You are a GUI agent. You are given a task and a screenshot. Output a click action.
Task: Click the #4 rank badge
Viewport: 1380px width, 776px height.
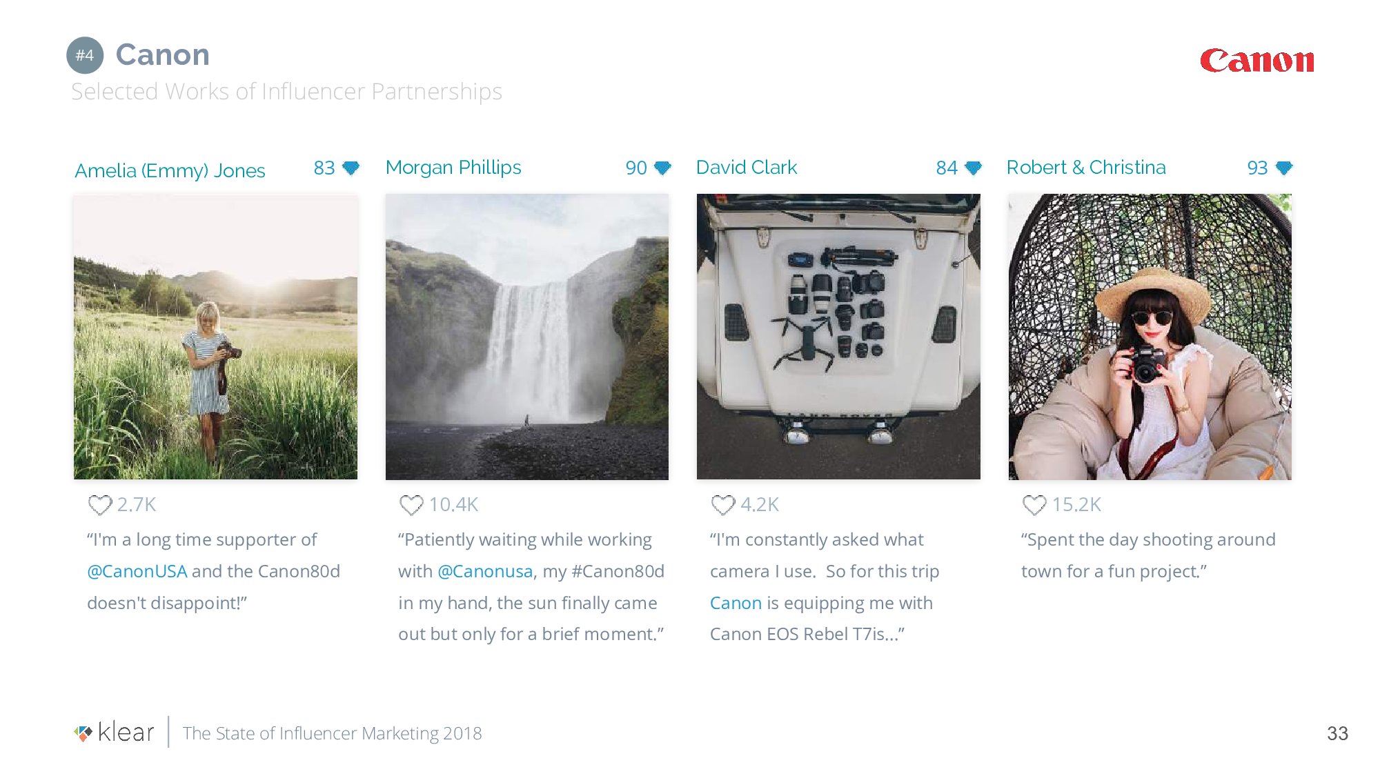coord(85,55)
